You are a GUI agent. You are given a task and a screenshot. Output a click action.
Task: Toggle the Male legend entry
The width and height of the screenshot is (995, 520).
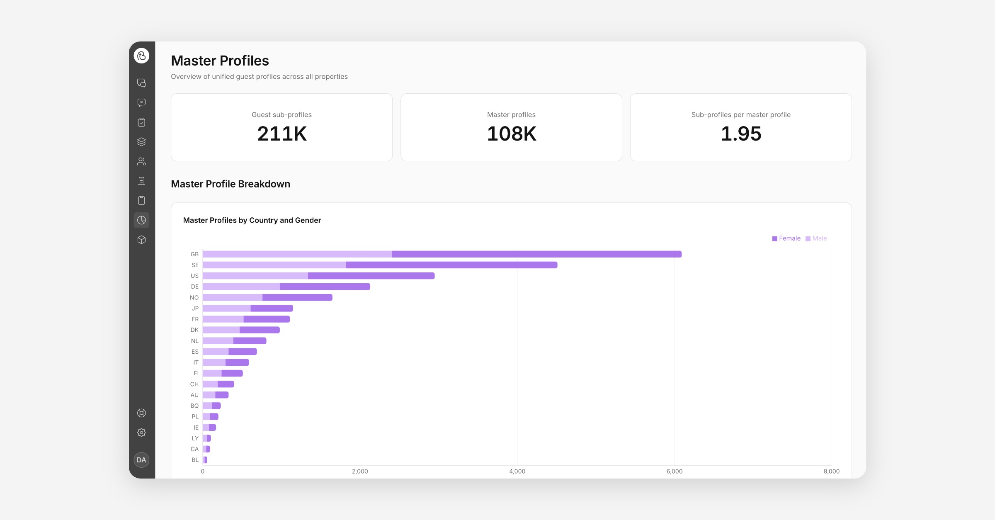click(816, 238)
